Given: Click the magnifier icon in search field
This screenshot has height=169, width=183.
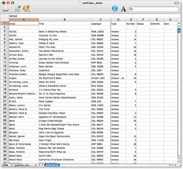Looking at the screenshot, I should 131,9.
